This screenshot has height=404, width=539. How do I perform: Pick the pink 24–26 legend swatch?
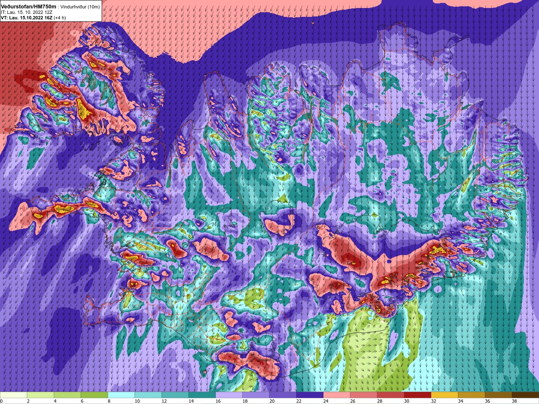point(337,395)
